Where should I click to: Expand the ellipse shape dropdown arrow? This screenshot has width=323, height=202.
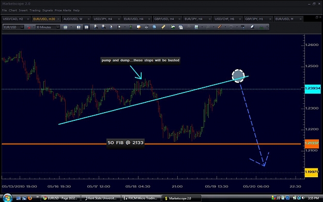click(237, 27)
